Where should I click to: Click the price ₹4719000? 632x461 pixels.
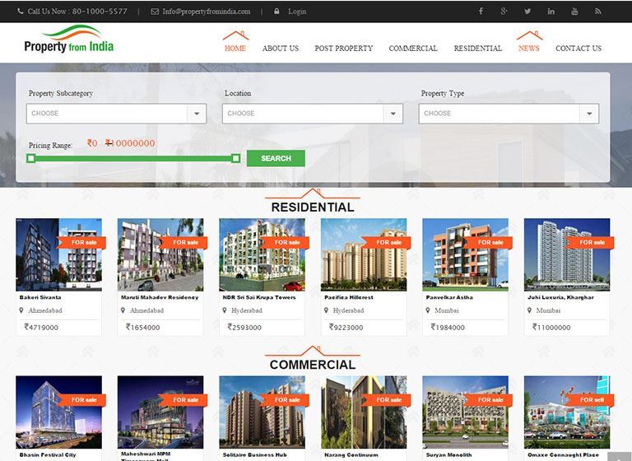click(41, 327)
